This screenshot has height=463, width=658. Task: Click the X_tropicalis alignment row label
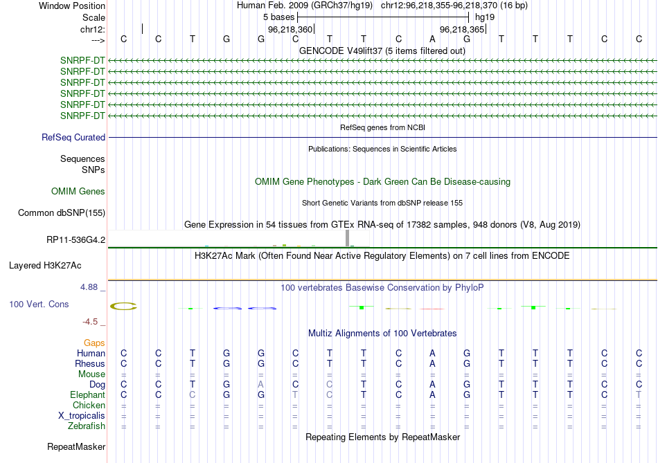click(x=82, y=416)
